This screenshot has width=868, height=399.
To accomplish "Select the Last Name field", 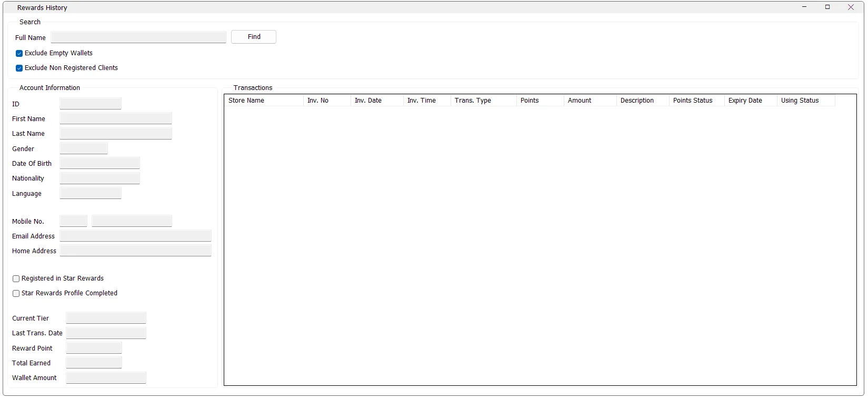I will (x=116, y=133).
